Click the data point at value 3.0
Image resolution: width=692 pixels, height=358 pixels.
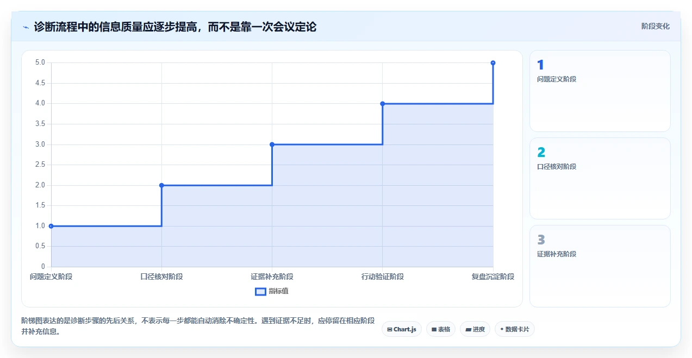272,145
